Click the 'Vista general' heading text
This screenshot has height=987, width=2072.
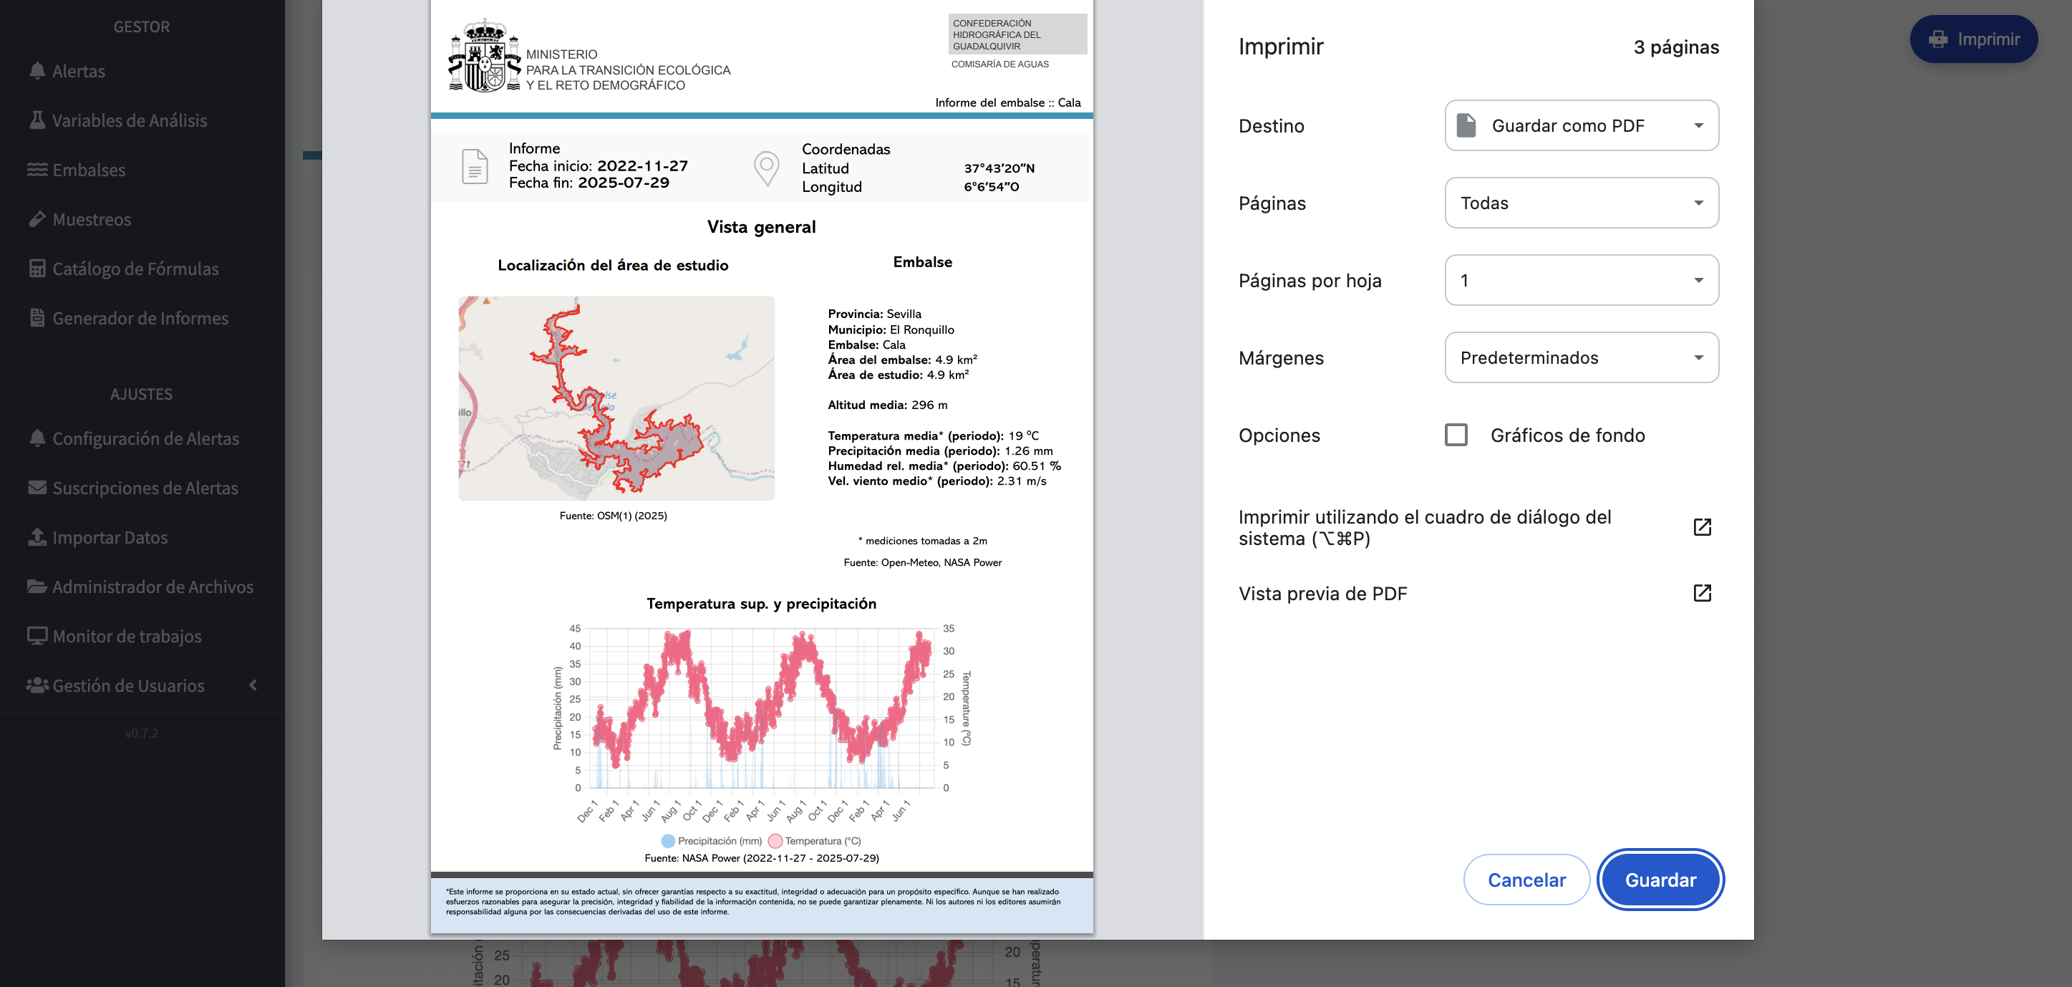pyautogui.click(x=761, y=227)
